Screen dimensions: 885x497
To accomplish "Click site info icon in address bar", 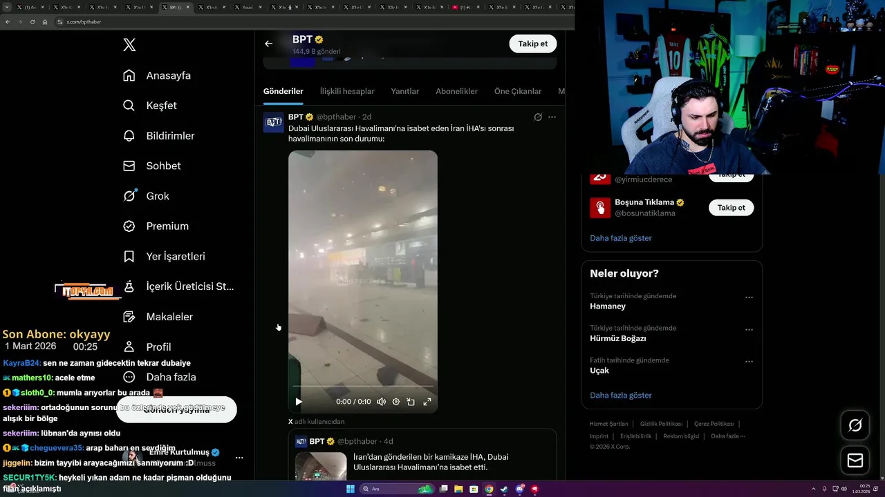I will 60,21.
